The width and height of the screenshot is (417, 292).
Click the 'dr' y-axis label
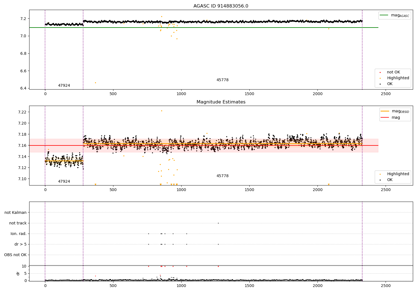point(18,273)
